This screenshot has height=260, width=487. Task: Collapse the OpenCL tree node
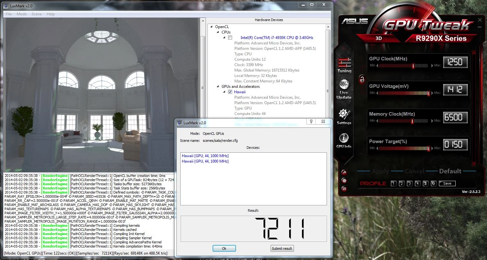tap(212, 27)
